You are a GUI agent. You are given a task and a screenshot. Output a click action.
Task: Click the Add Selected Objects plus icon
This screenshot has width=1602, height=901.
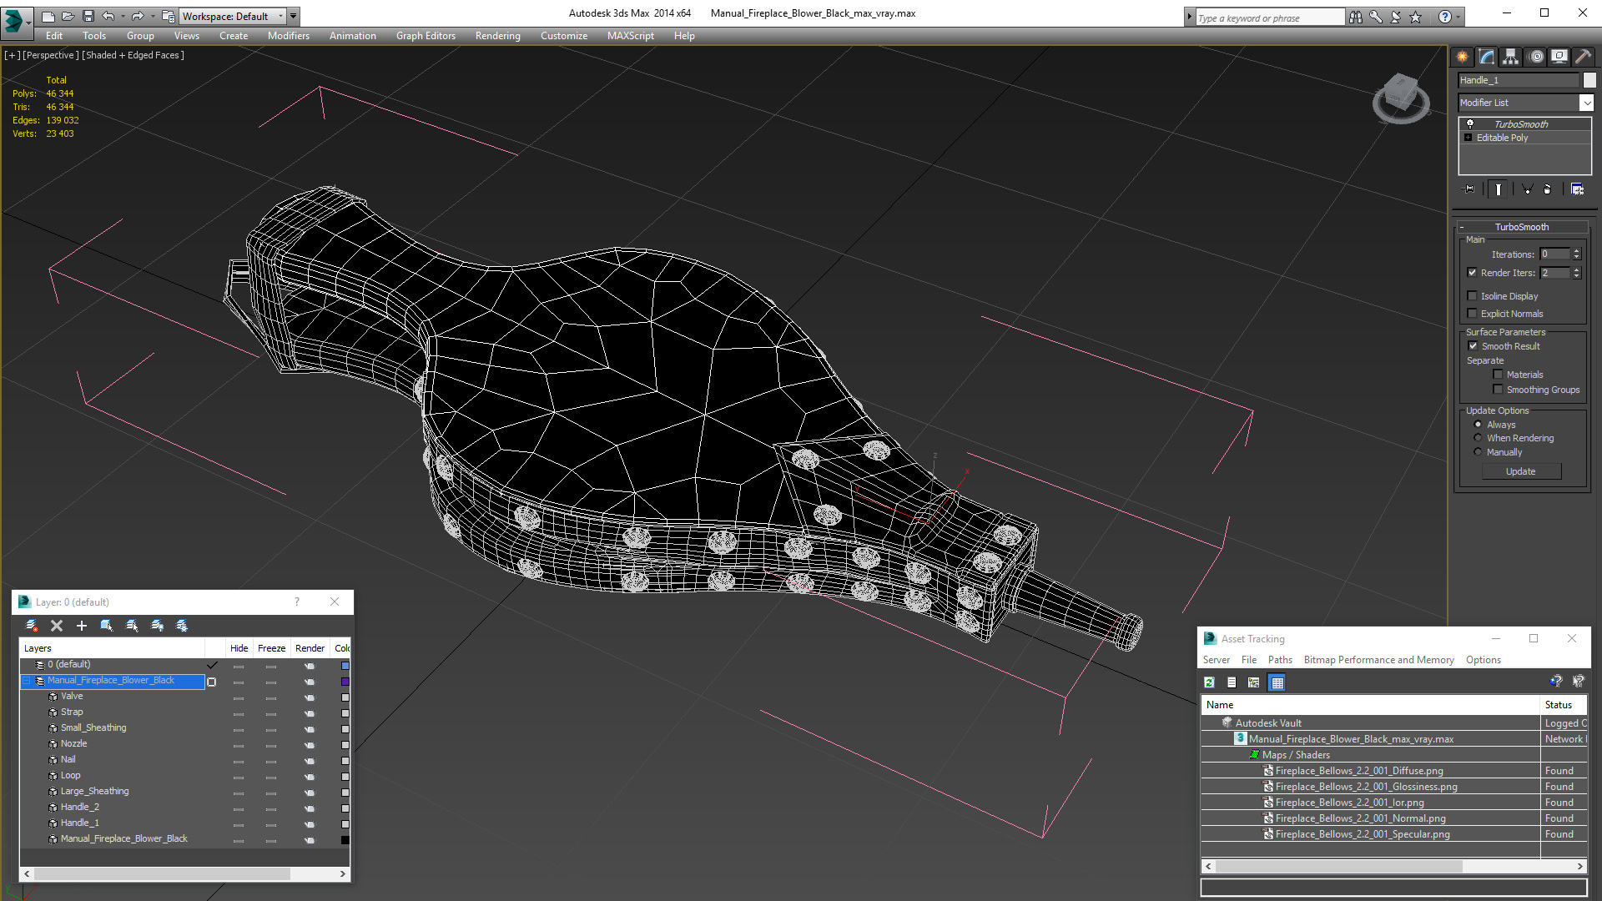click(82, 626)
